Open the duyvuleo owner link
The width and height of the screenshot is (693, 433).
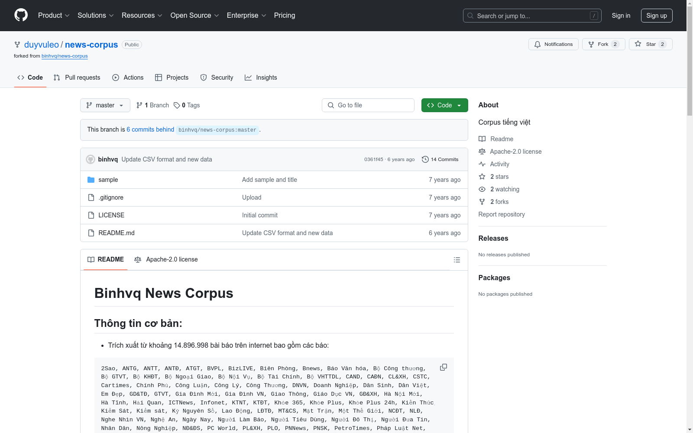point(42,45)
